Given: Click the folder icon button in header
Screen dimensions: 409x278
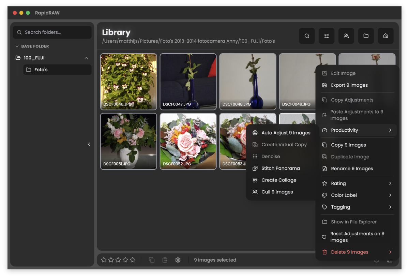Looking at the screenshot, I should 366,36.
